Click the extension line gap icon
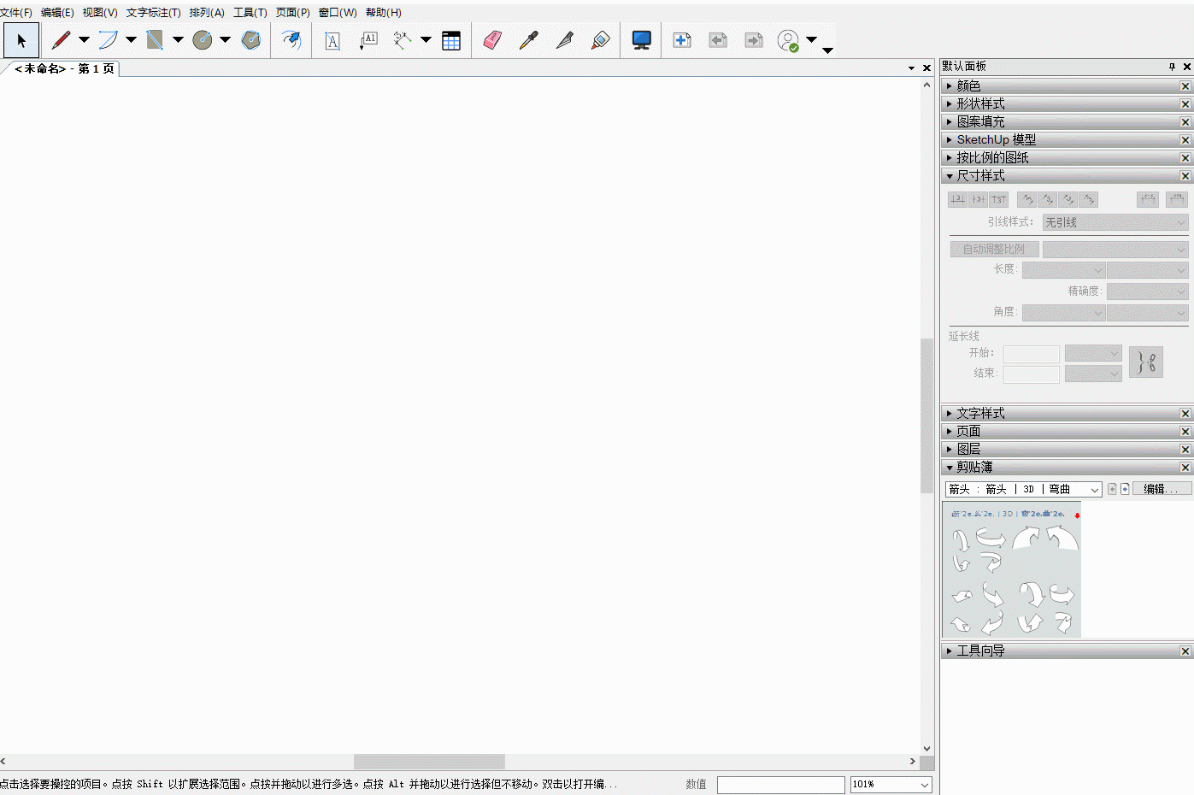 point(1146,362)
